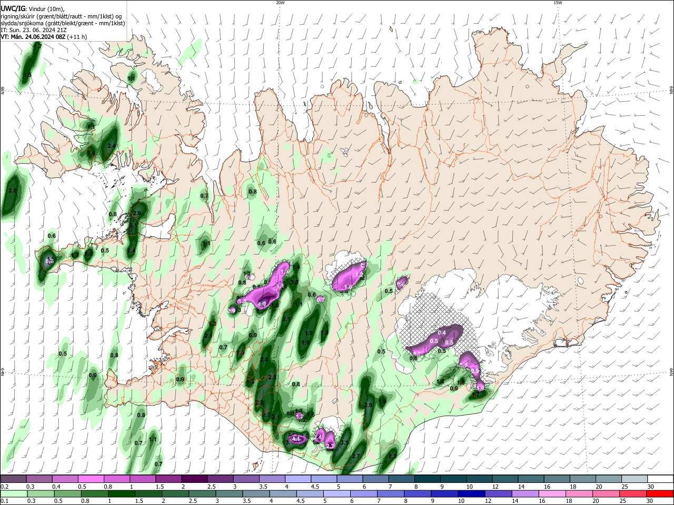
Task: Click the 'UWC/IG' map title text
Action: (x=13, y=8)
